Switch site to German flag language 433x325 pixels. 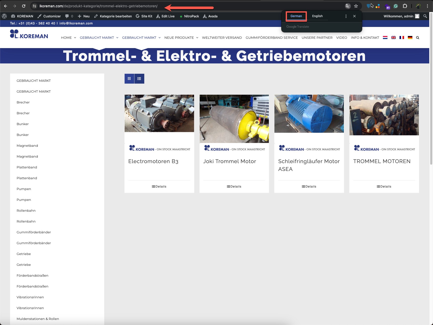[410, 38]
